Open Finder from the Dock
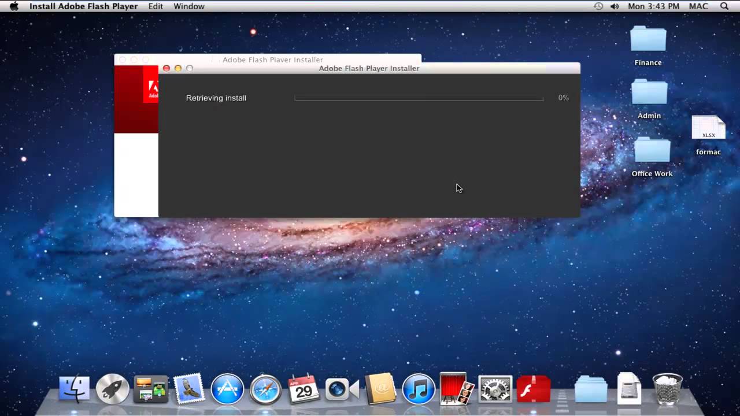The height and width of the screenshot is (416, 740). pos(74,389)
